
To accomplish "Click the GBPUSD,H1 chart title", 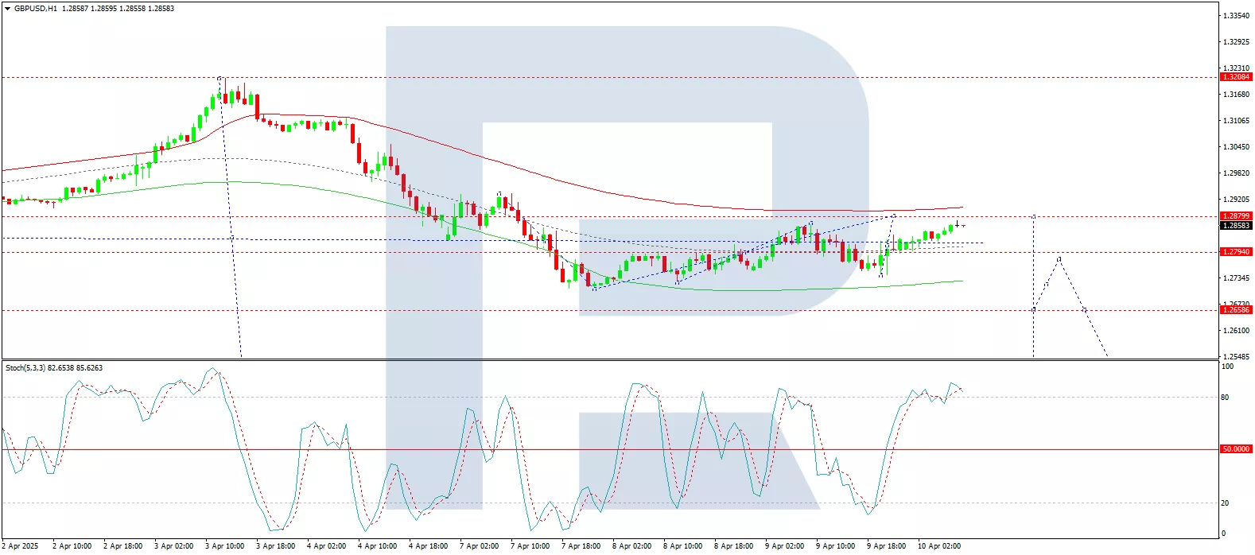I will [36, 9].
